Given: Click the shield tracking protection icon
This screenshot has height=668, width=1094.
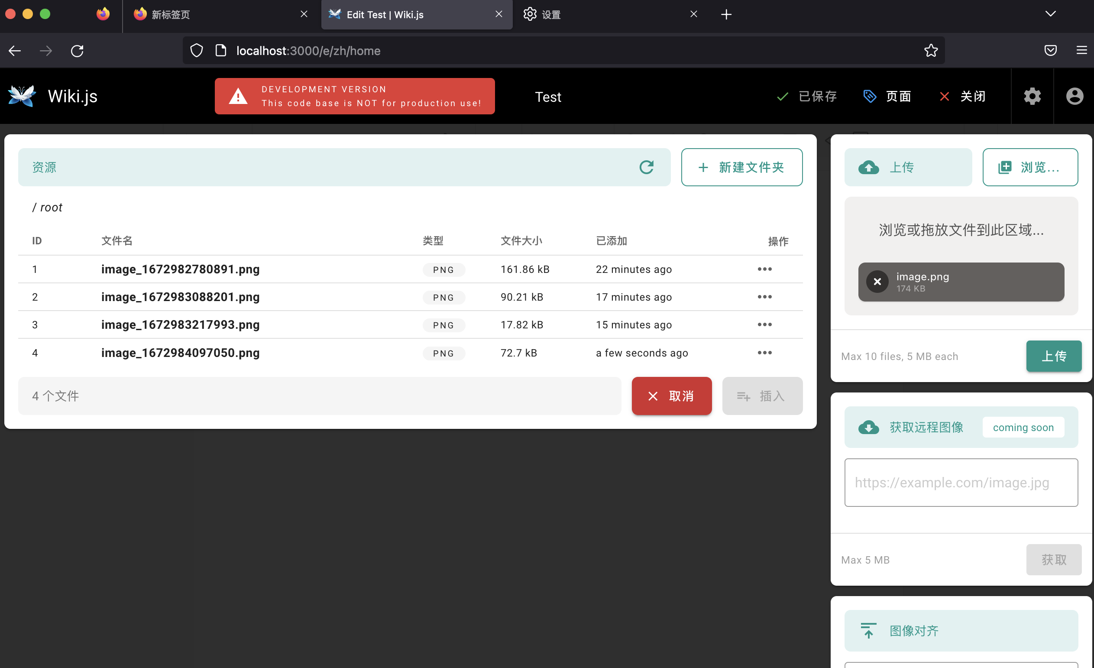Looking at the screenshot, I should pos(197,51).
